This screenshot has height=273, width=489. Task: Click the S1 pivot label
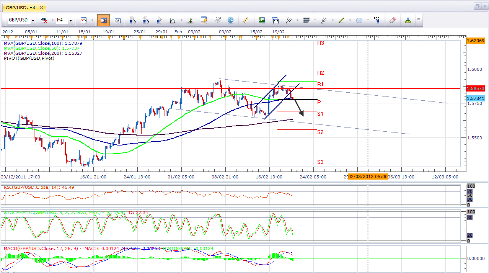(x=320, y=114)
